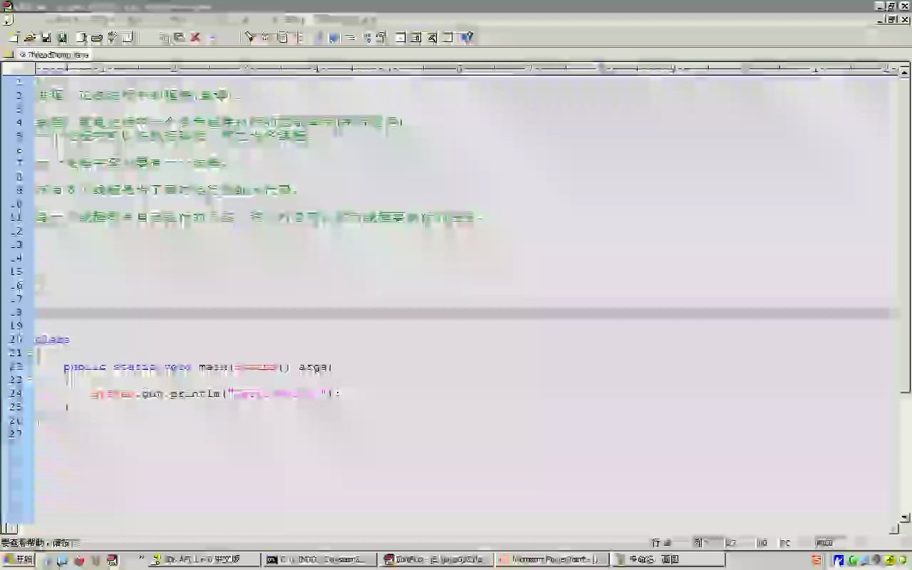Switch to the ThreadDemo.java document tab
The width and height of the screenshot is (912, 570).
(x=54, y=55)
